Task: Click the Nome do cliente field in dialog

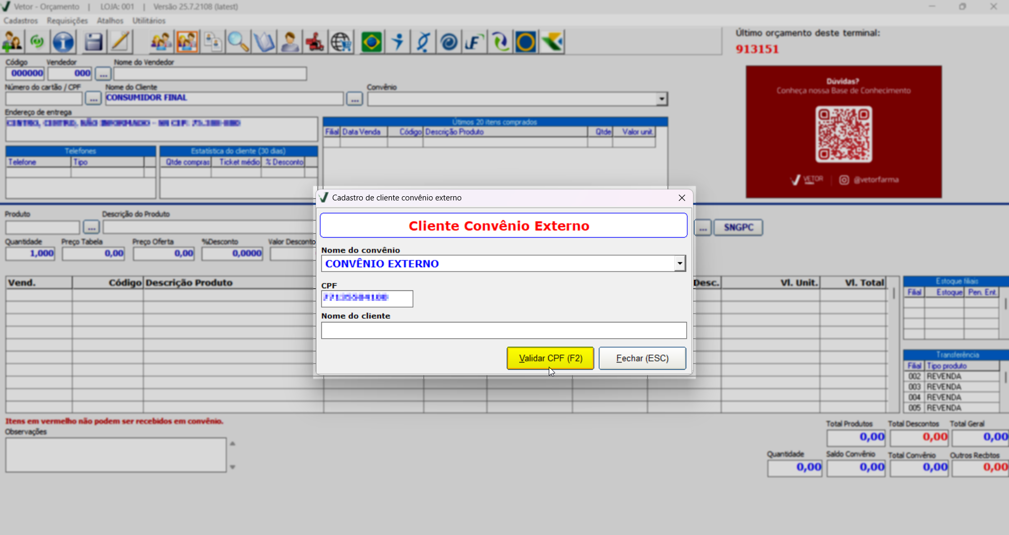Action: tap(504, 330)
